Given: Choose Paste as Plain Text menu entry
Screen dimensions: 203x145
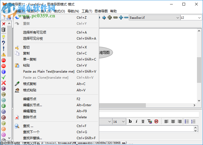Looking at the screenshot, I should coord(56,72).
